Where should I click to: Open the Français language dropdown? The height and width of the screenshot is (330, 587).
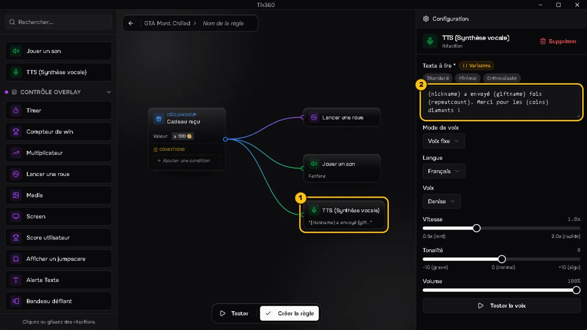click(x=444, y=171)
